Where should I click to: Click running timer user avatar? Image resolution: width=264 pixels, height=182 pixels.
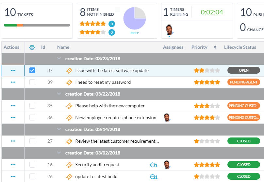coord(170,30)
